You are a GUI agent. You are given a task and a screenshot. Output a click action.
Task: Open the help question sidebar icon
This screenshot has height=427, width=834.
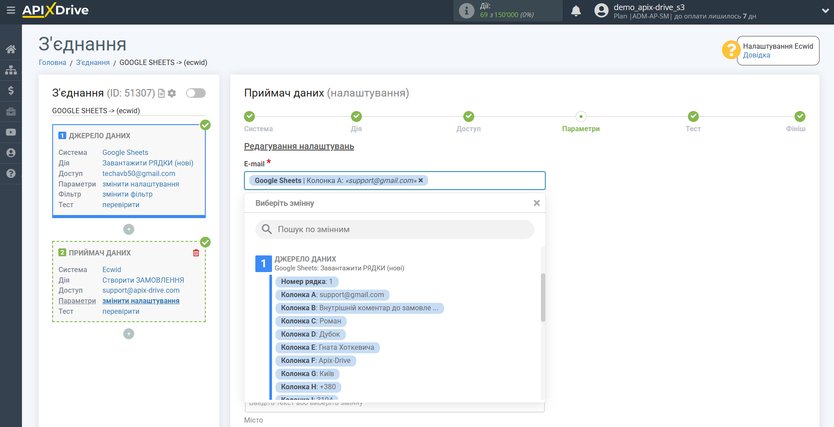pos(11,173)
